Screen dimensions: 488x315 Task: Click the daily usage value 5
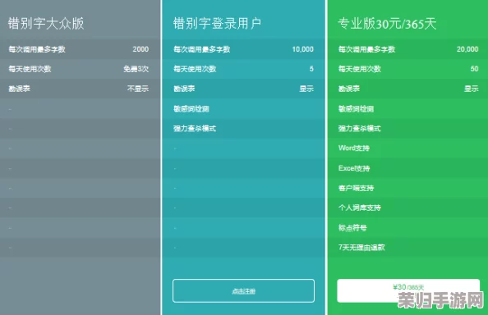[311, 69]
